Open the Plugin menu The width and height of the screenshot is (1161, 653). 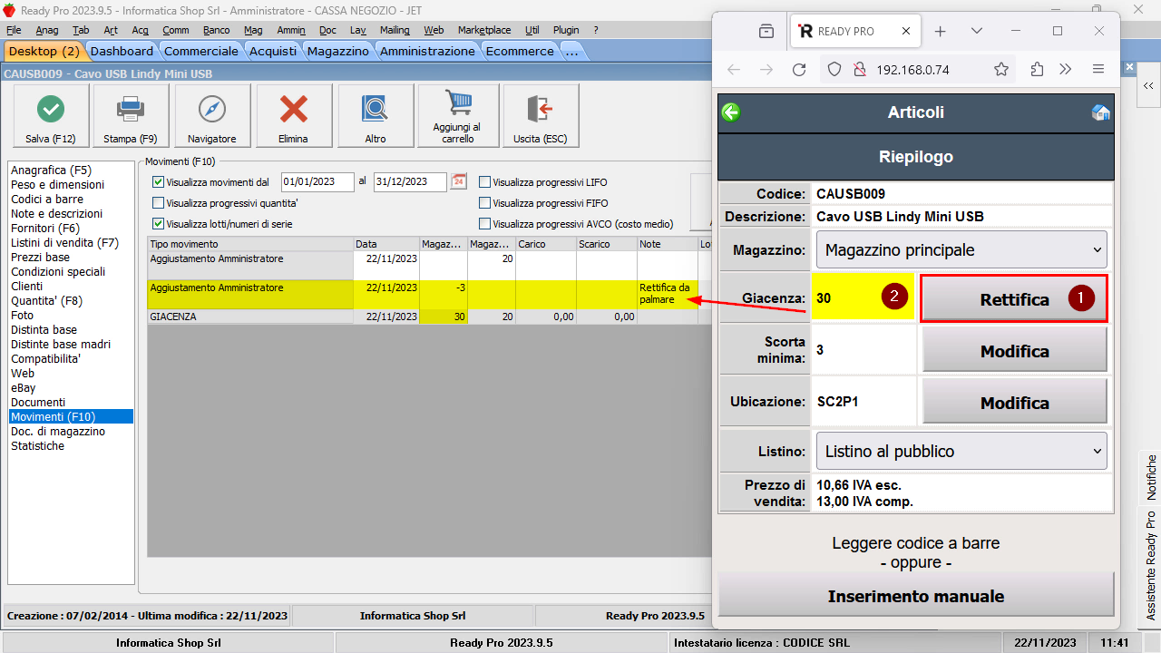click(566, 30)
